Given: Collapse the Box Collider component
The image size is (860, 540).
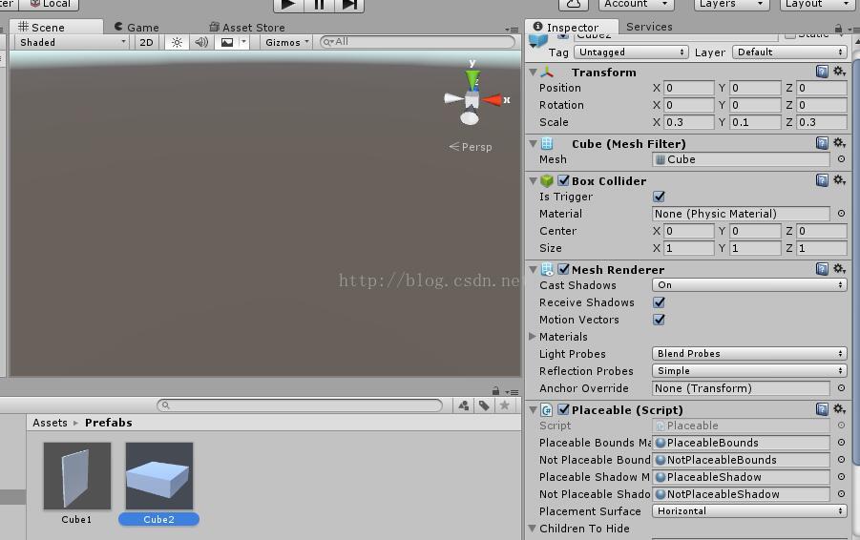Looking at the screenshot, I should pyautogui.click(x=533, y=181).
